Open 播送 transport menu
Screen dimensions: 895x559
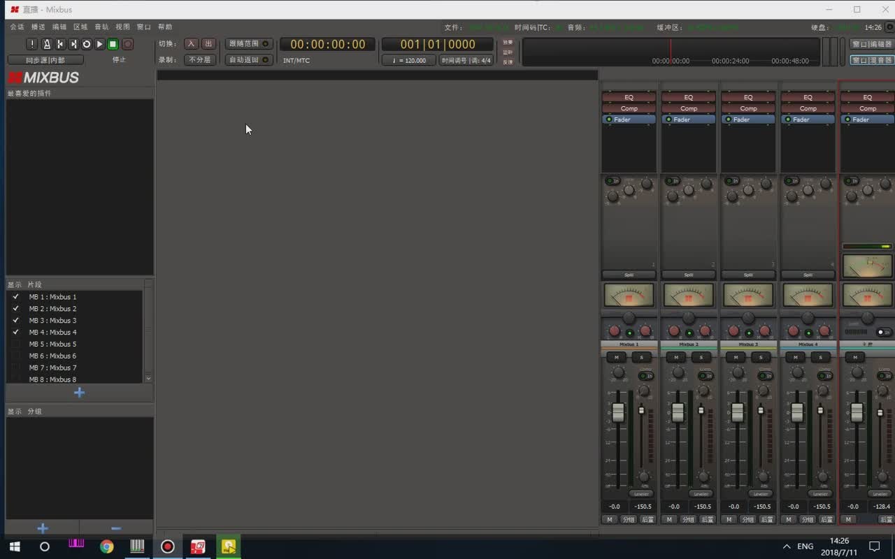point(38,27)
